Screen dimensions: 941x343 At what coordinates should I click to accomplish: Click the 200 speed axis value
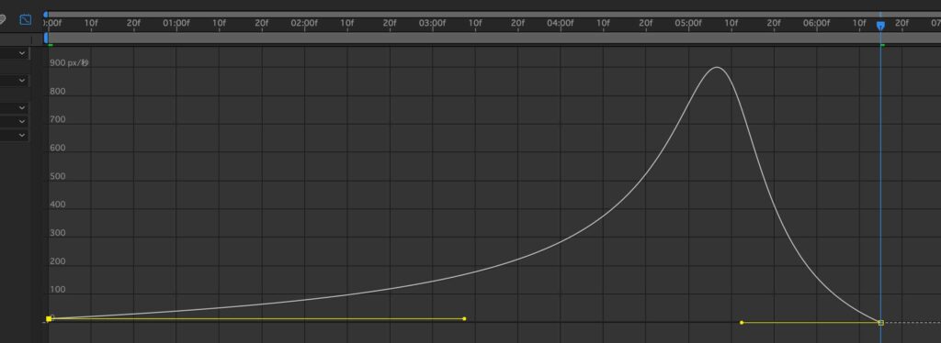point(58,261)
